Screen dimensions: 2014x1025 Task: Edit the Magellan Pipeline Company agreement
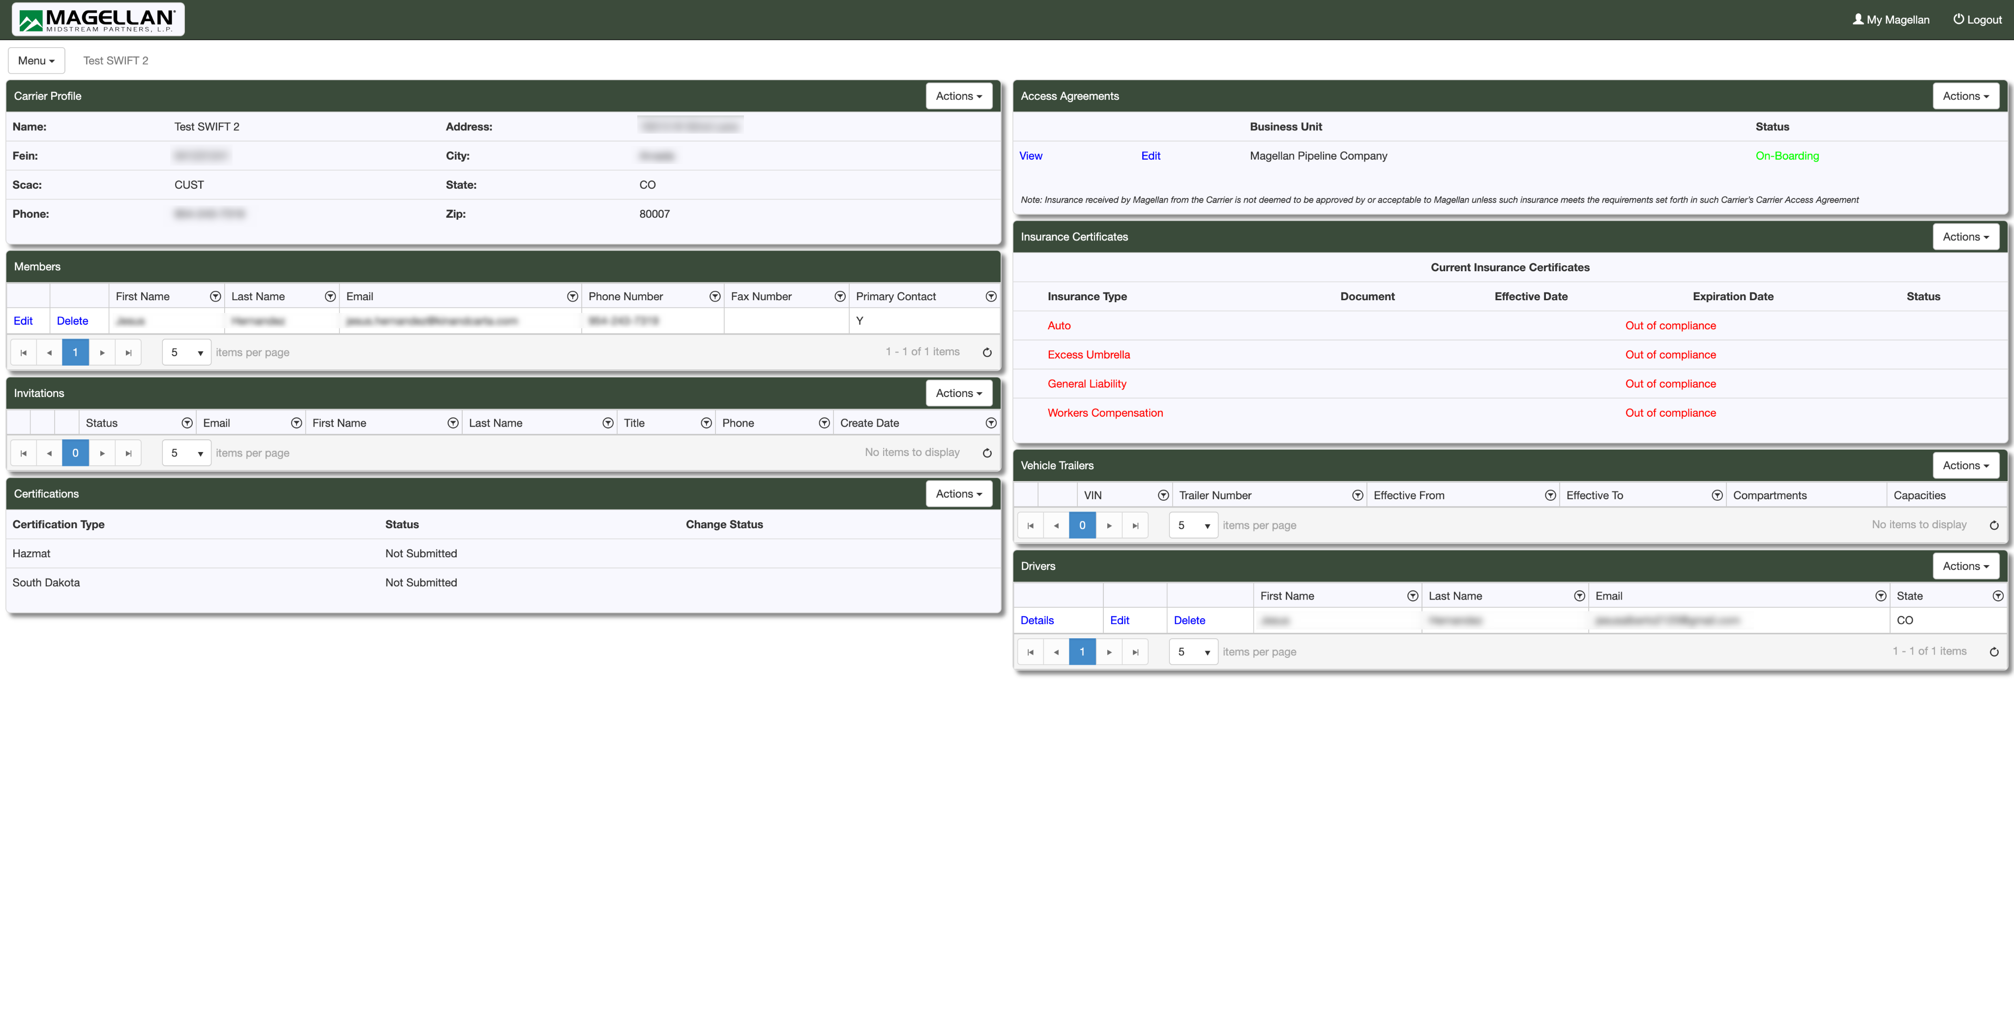[1151, 156]
